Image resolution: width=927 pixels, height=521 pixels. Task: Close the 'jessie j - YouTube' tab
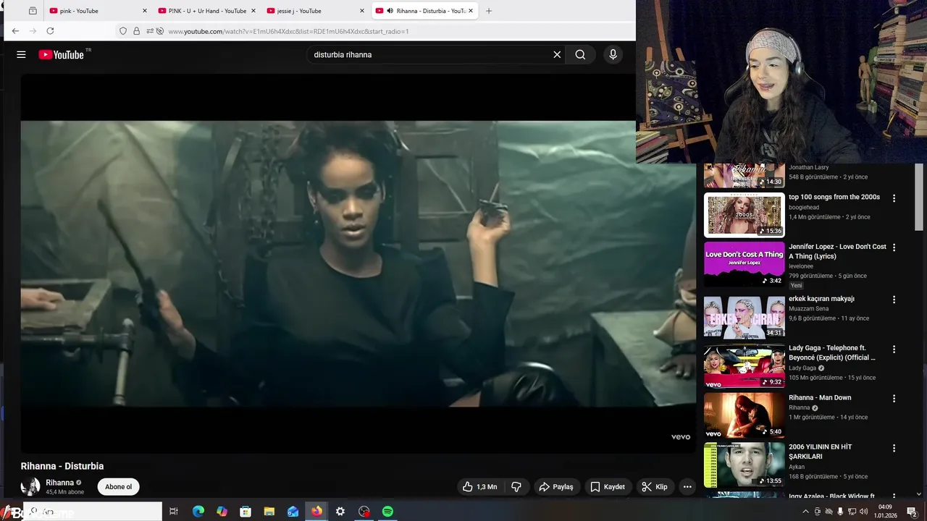(x=361, y=11)
